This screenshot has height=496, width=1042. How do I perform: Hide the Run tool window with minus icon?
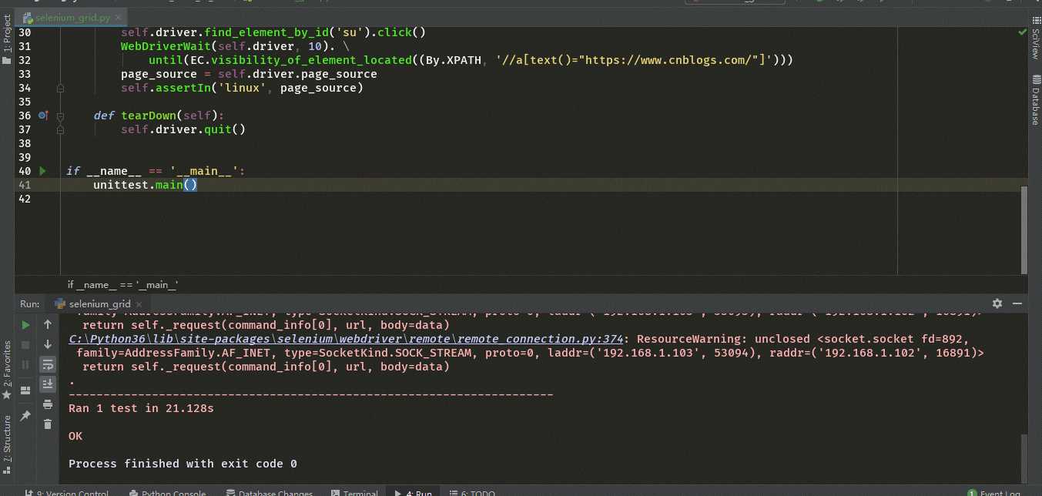(x=1017, y=303)
